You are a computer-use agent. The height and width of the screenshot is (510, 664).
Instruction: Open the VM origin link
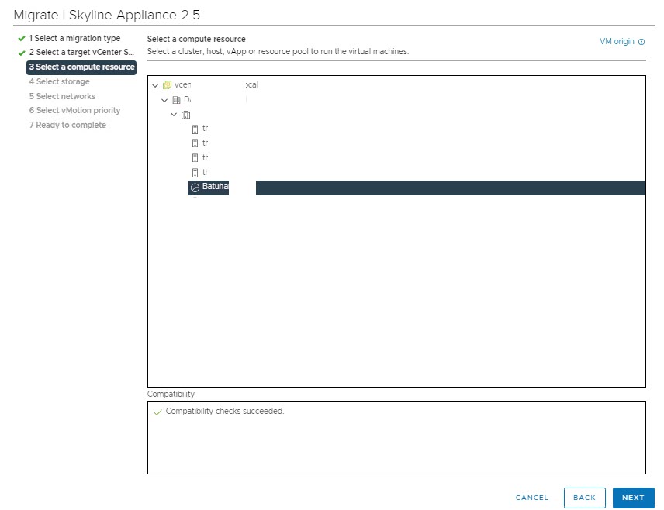617,42
